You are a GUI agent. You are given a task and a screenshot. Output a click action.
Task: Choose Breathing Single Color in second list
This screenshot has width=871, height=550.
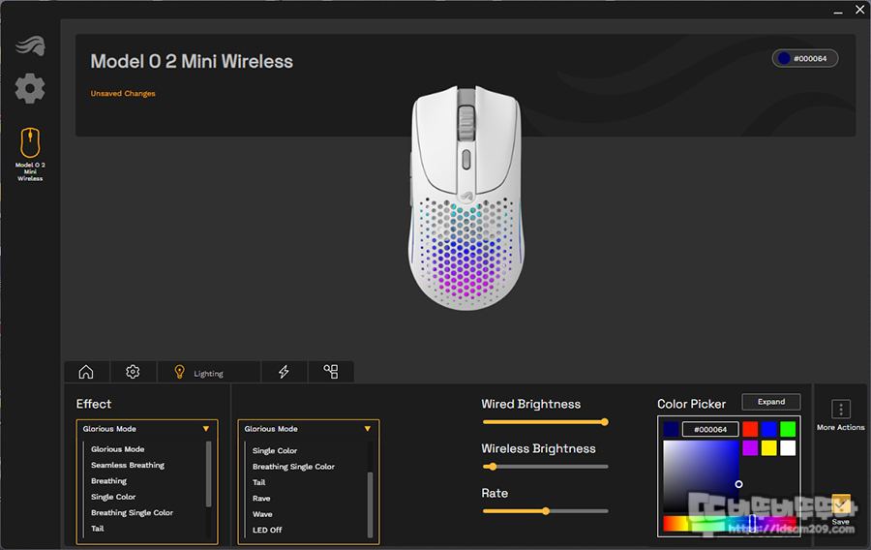coord(294,467)
